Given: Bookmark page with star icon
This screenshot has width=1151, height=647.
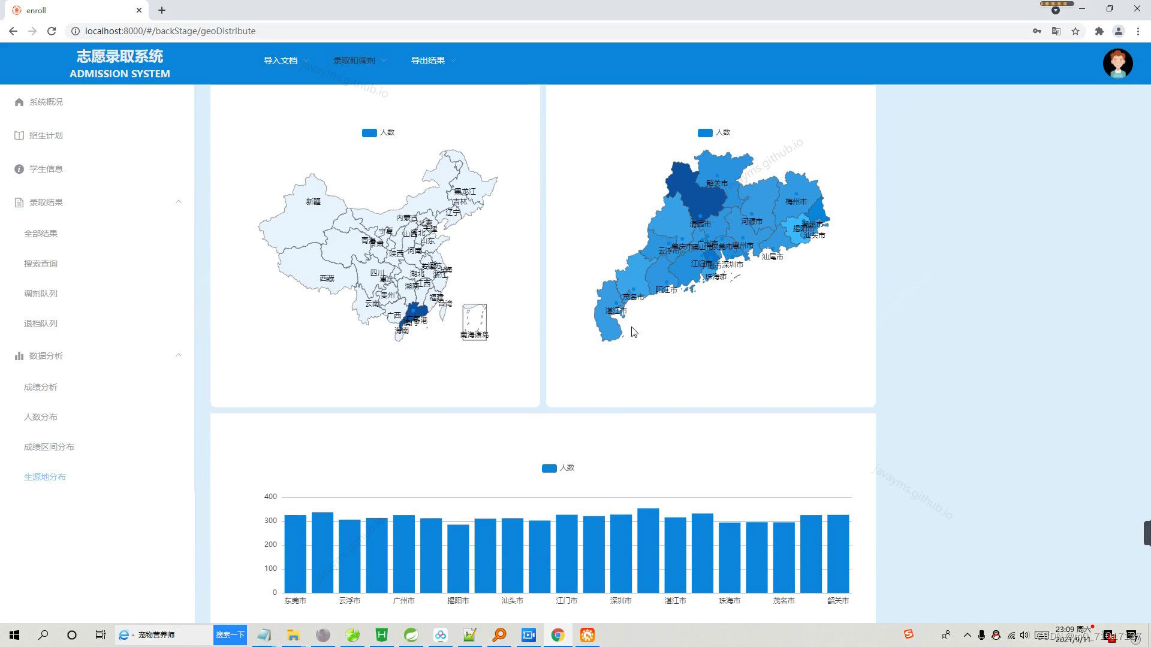Looking at the screenshot, I should pyautogui.click(x=1075, y=31).
